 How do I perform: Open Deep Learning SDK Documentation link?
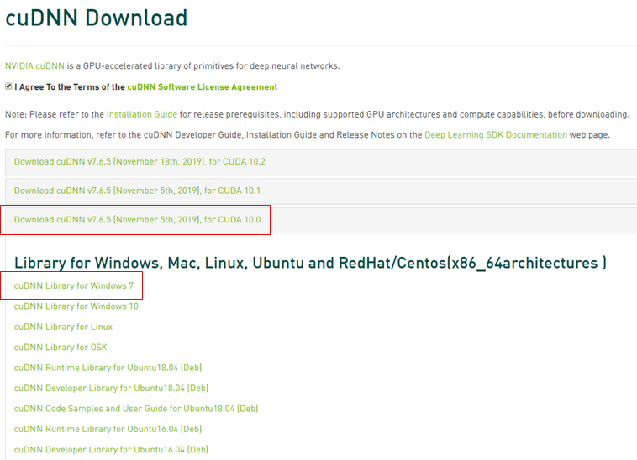point(496,134)
